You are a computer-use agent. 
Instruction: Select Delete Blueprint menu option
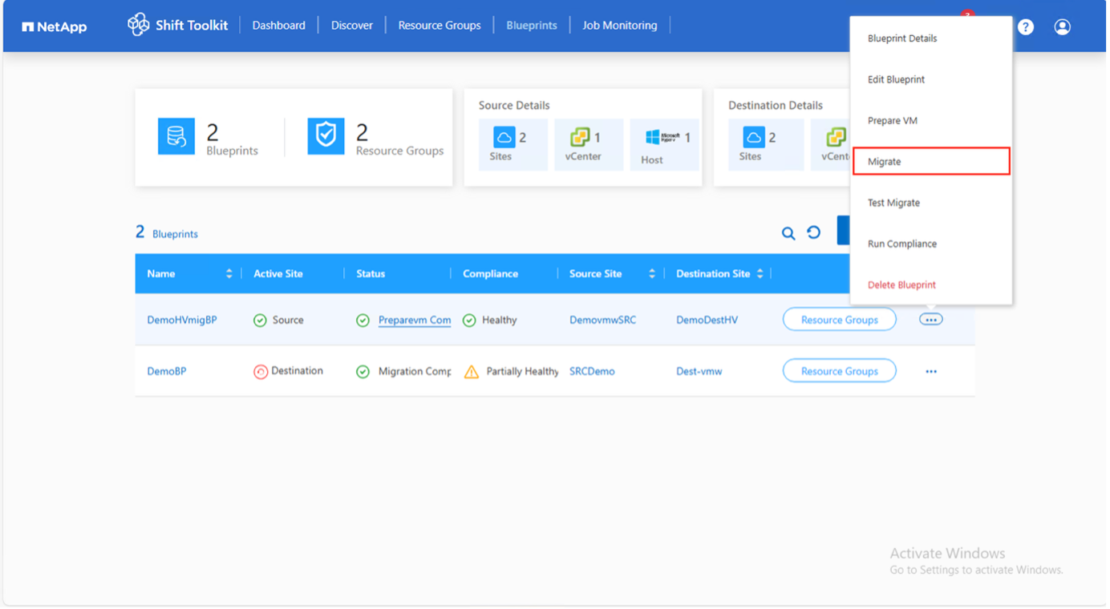901,285
